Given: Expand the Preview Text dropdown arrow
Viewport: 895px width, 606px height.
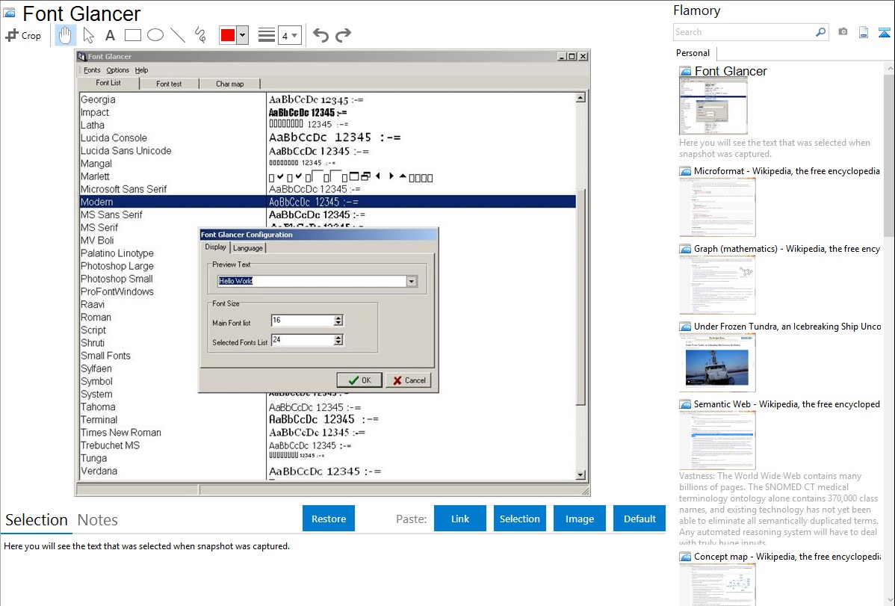Looking at the screenshot, I should pyautogui.click(x=412, y=281).
